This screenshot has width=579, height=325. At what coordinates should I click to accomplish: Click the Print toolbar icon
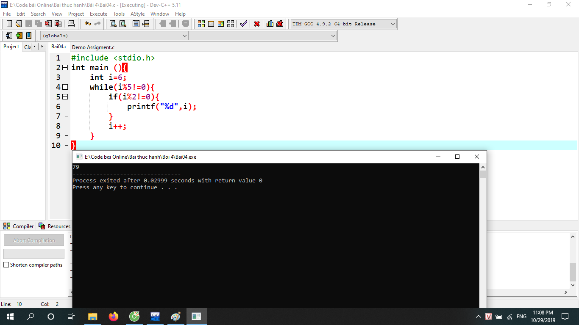(71, 24)
